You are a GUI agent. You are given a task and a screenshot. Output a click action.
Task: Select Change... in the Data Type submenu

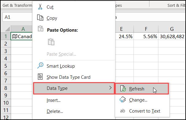pyautogui.click(x=142, y=100)
